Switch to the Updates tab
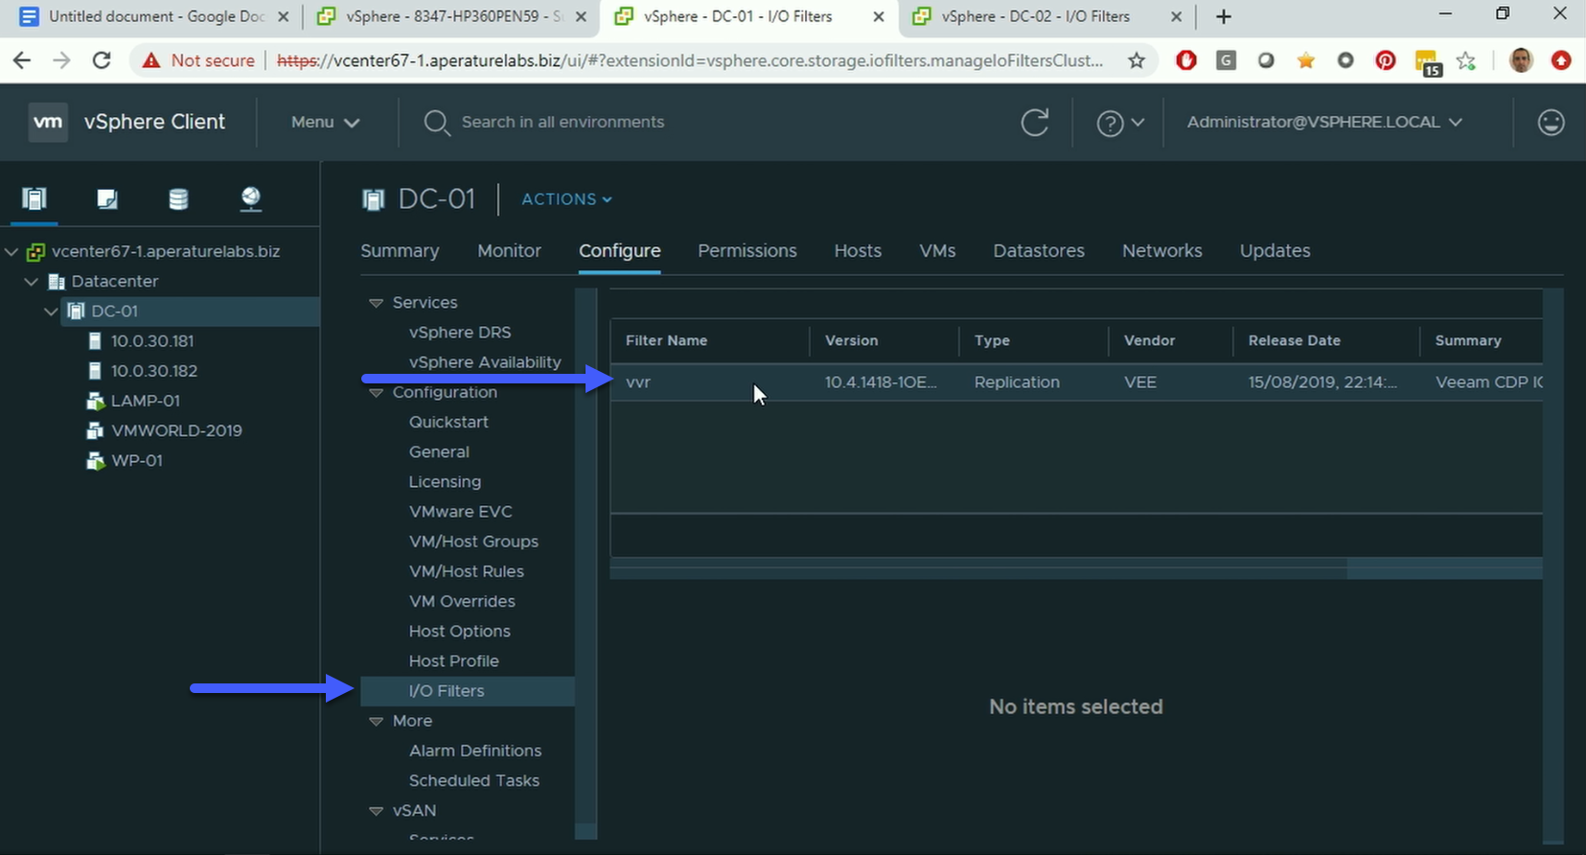This screenshot has width=1586, height=855. (1275, 250)
